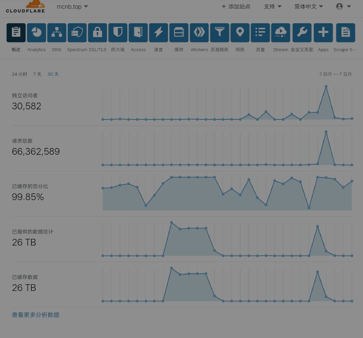
Task: Open the user account avatar menu
Action: 343,6
